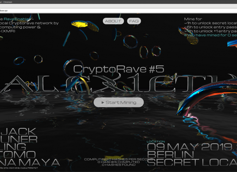Viewport: 237px width, 172px height.
Task: Click the '09 MAY 2019' date text
Action: tap(190, 147)
